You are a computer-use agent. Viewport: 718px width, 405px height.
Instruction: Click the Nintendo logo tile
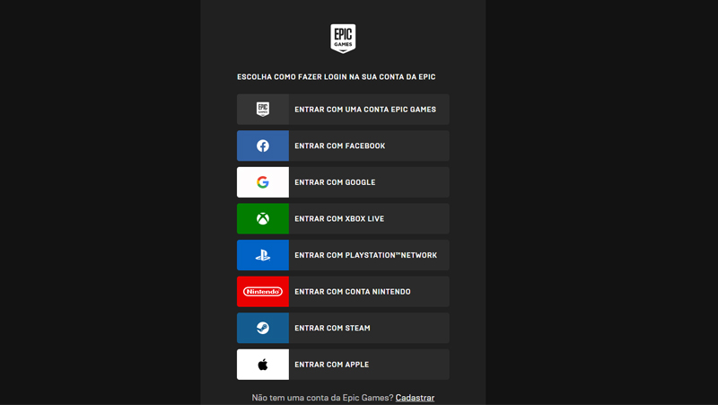tap(263, 291)
